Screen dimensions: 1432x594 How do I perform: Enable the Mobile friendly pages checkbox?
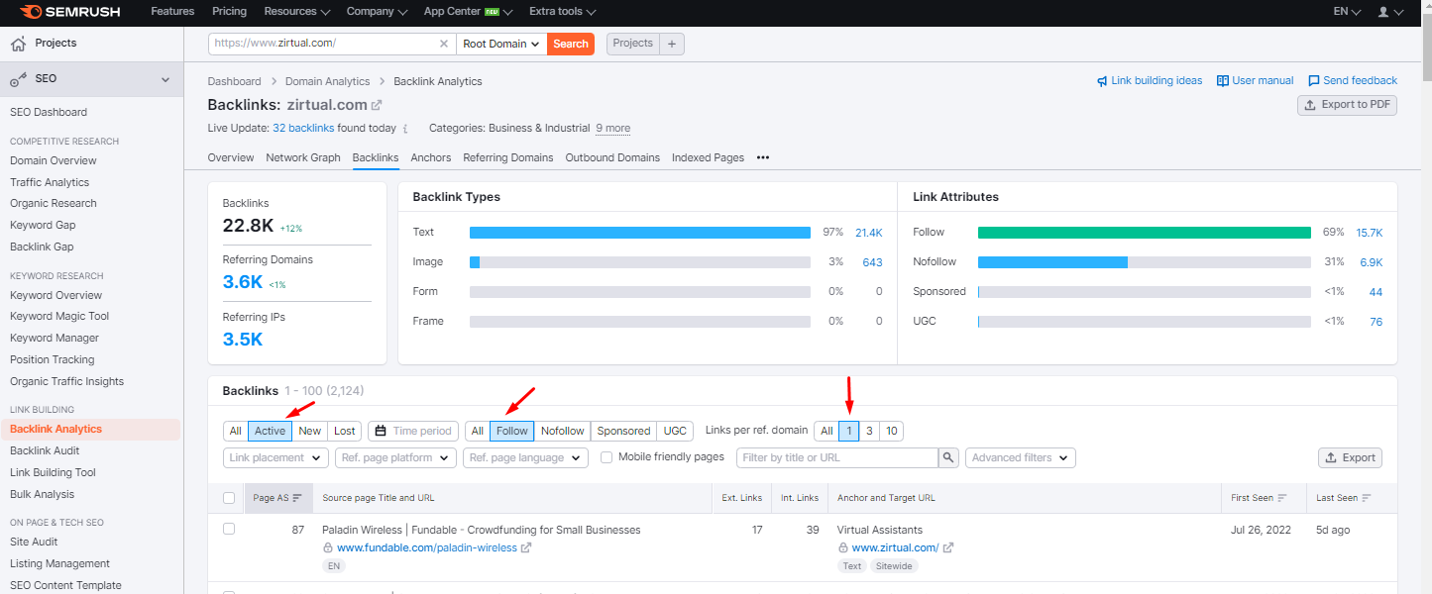tap(606, 457)
